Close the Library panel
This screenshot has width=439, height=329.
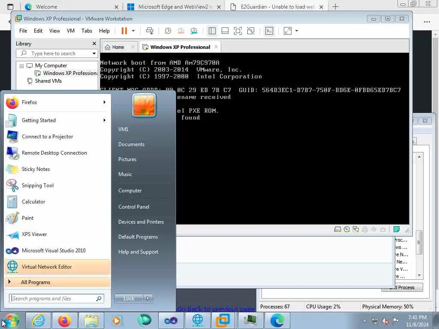[x=94, y=44]
